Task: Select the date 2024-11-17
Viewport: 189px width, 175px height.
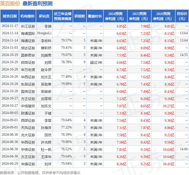Action: click(10, 26)
